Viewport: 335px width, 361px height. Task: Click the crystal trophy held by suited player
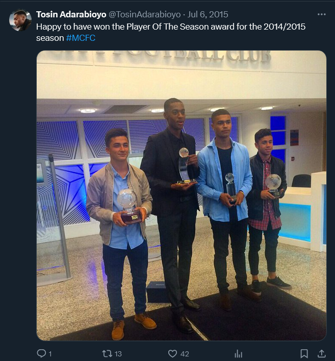click(185, 166)
